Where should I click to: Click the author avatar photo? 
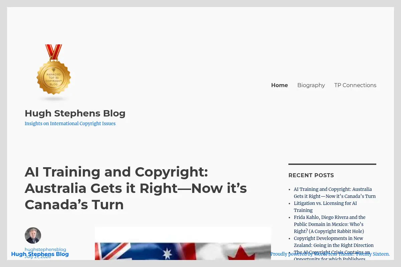pos(33,236)
